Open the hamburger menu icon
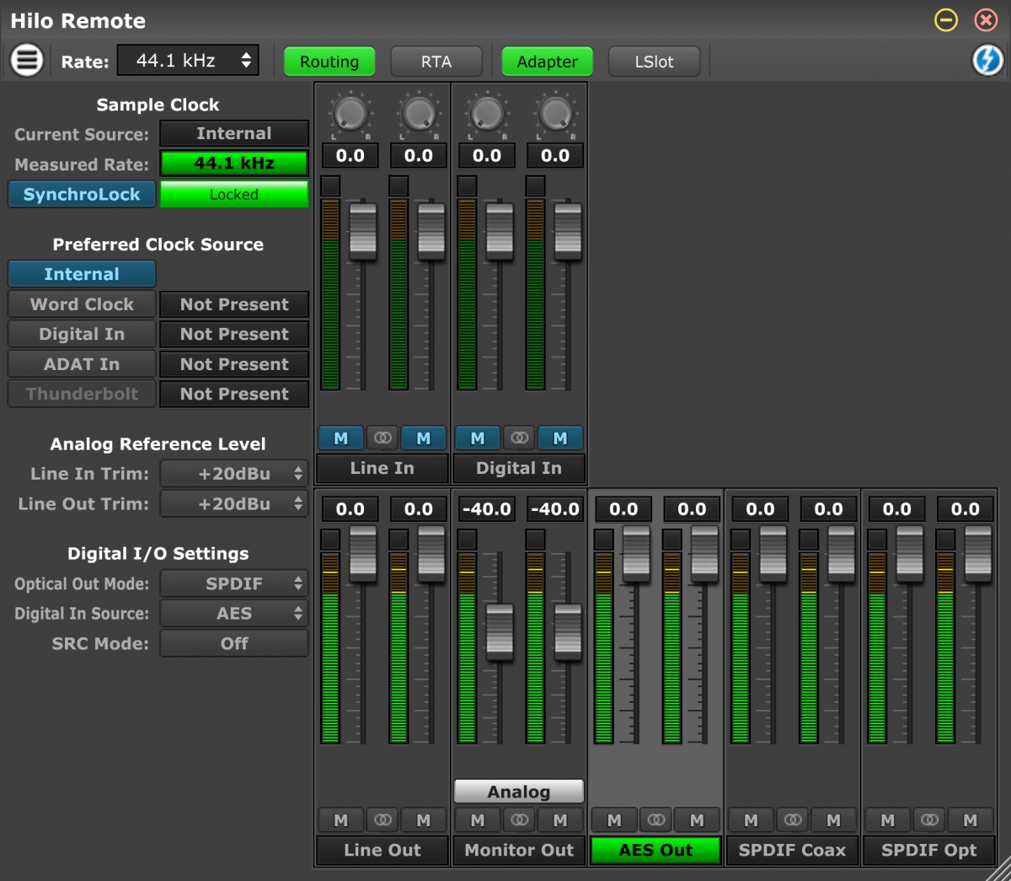1011x881 pixels. [x=26, y=60]
